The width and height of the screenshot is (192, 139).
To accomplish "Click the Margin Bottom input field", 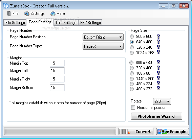I will tap(57, 88).
